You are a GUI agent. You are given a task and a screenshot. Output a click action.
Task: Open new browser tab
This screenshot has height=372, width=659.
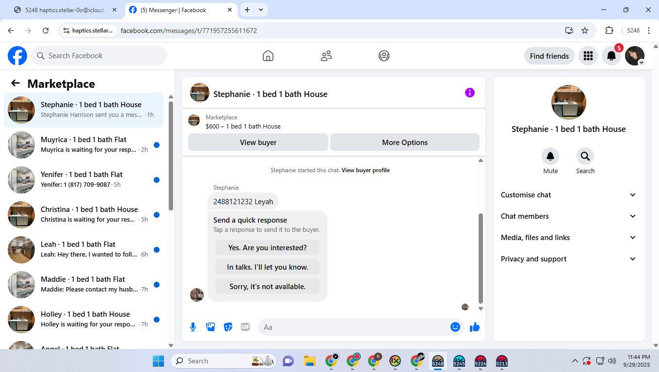click(247, 10)
